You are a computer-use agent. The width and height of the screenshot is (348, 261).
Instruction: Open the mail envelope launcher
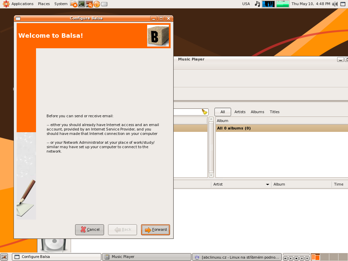[104, 4]
